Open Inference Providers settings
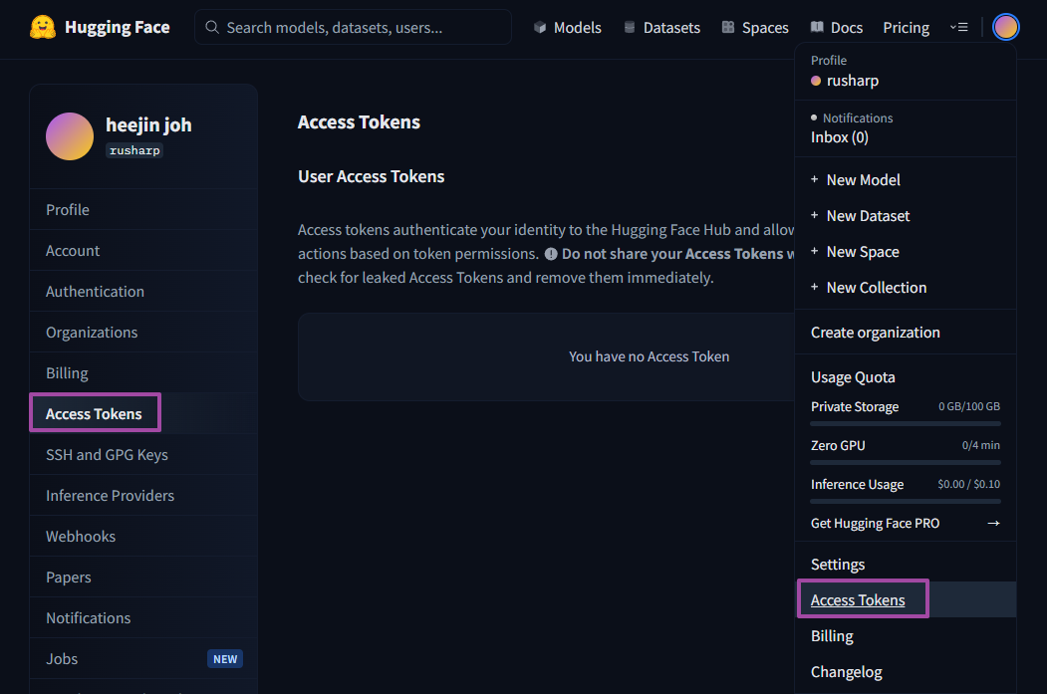1047x694 pixels. [x=143, y=495]
